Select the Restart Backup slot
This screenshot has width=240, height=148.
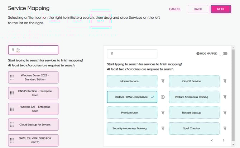click(x=194, y=113)
